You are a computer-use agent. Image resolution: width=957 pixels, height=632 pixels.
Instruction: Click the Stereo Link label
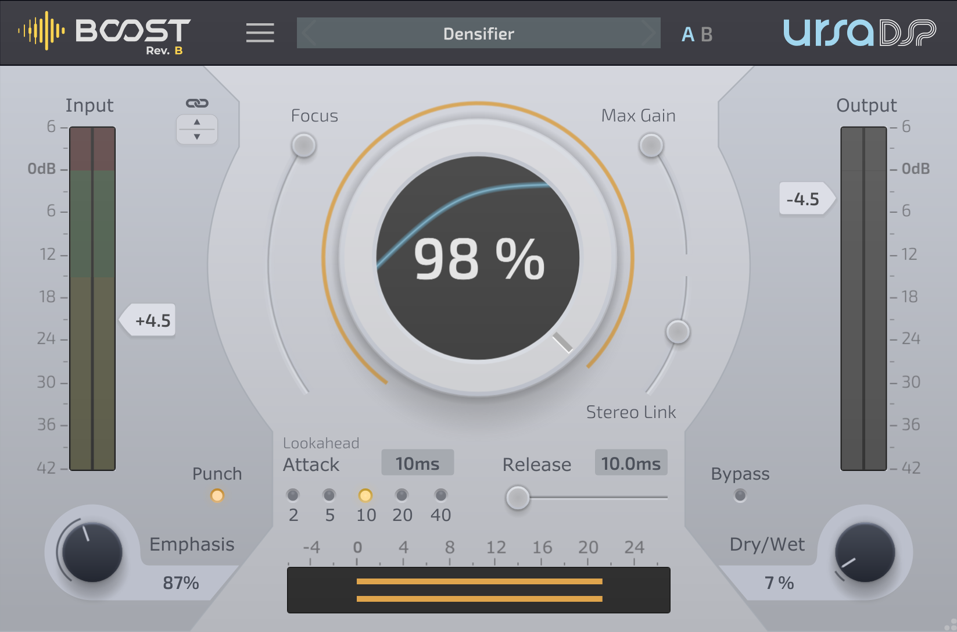[631, 412]
